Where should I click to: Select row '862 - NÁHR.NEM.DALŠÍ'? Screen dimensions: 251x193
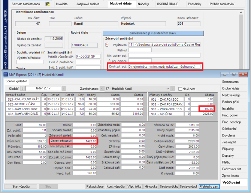coord(75,114)
